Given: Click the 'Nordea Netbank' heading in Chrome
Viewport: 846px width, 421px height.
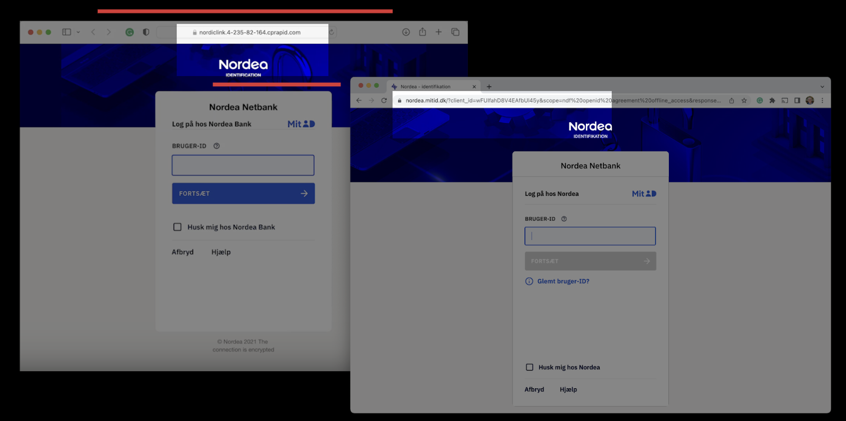Looking at the screenshot, I should click(591, 166).
